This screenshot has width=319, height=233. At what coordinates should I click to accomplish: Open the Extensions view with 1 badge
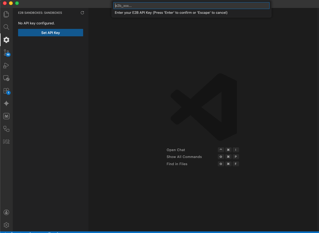click(6, 91)
